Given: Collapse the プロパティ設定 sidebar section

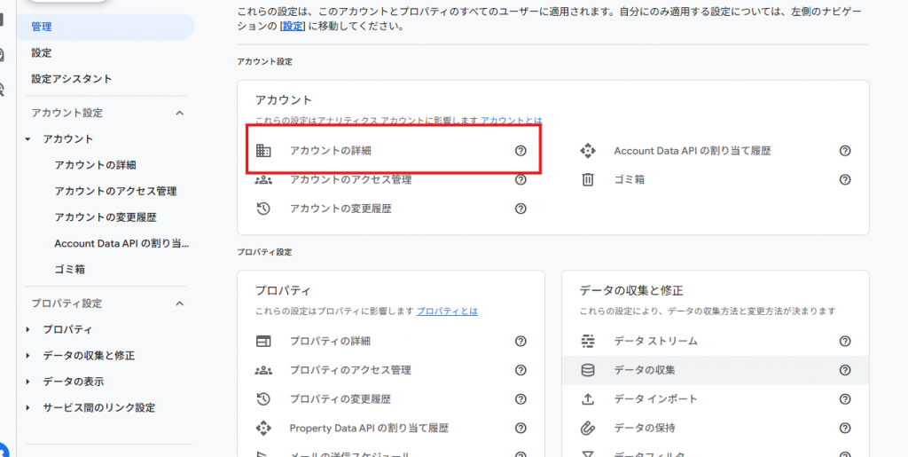Looking at the screenshot, I should pyautogui.click(x=180, y=303).
